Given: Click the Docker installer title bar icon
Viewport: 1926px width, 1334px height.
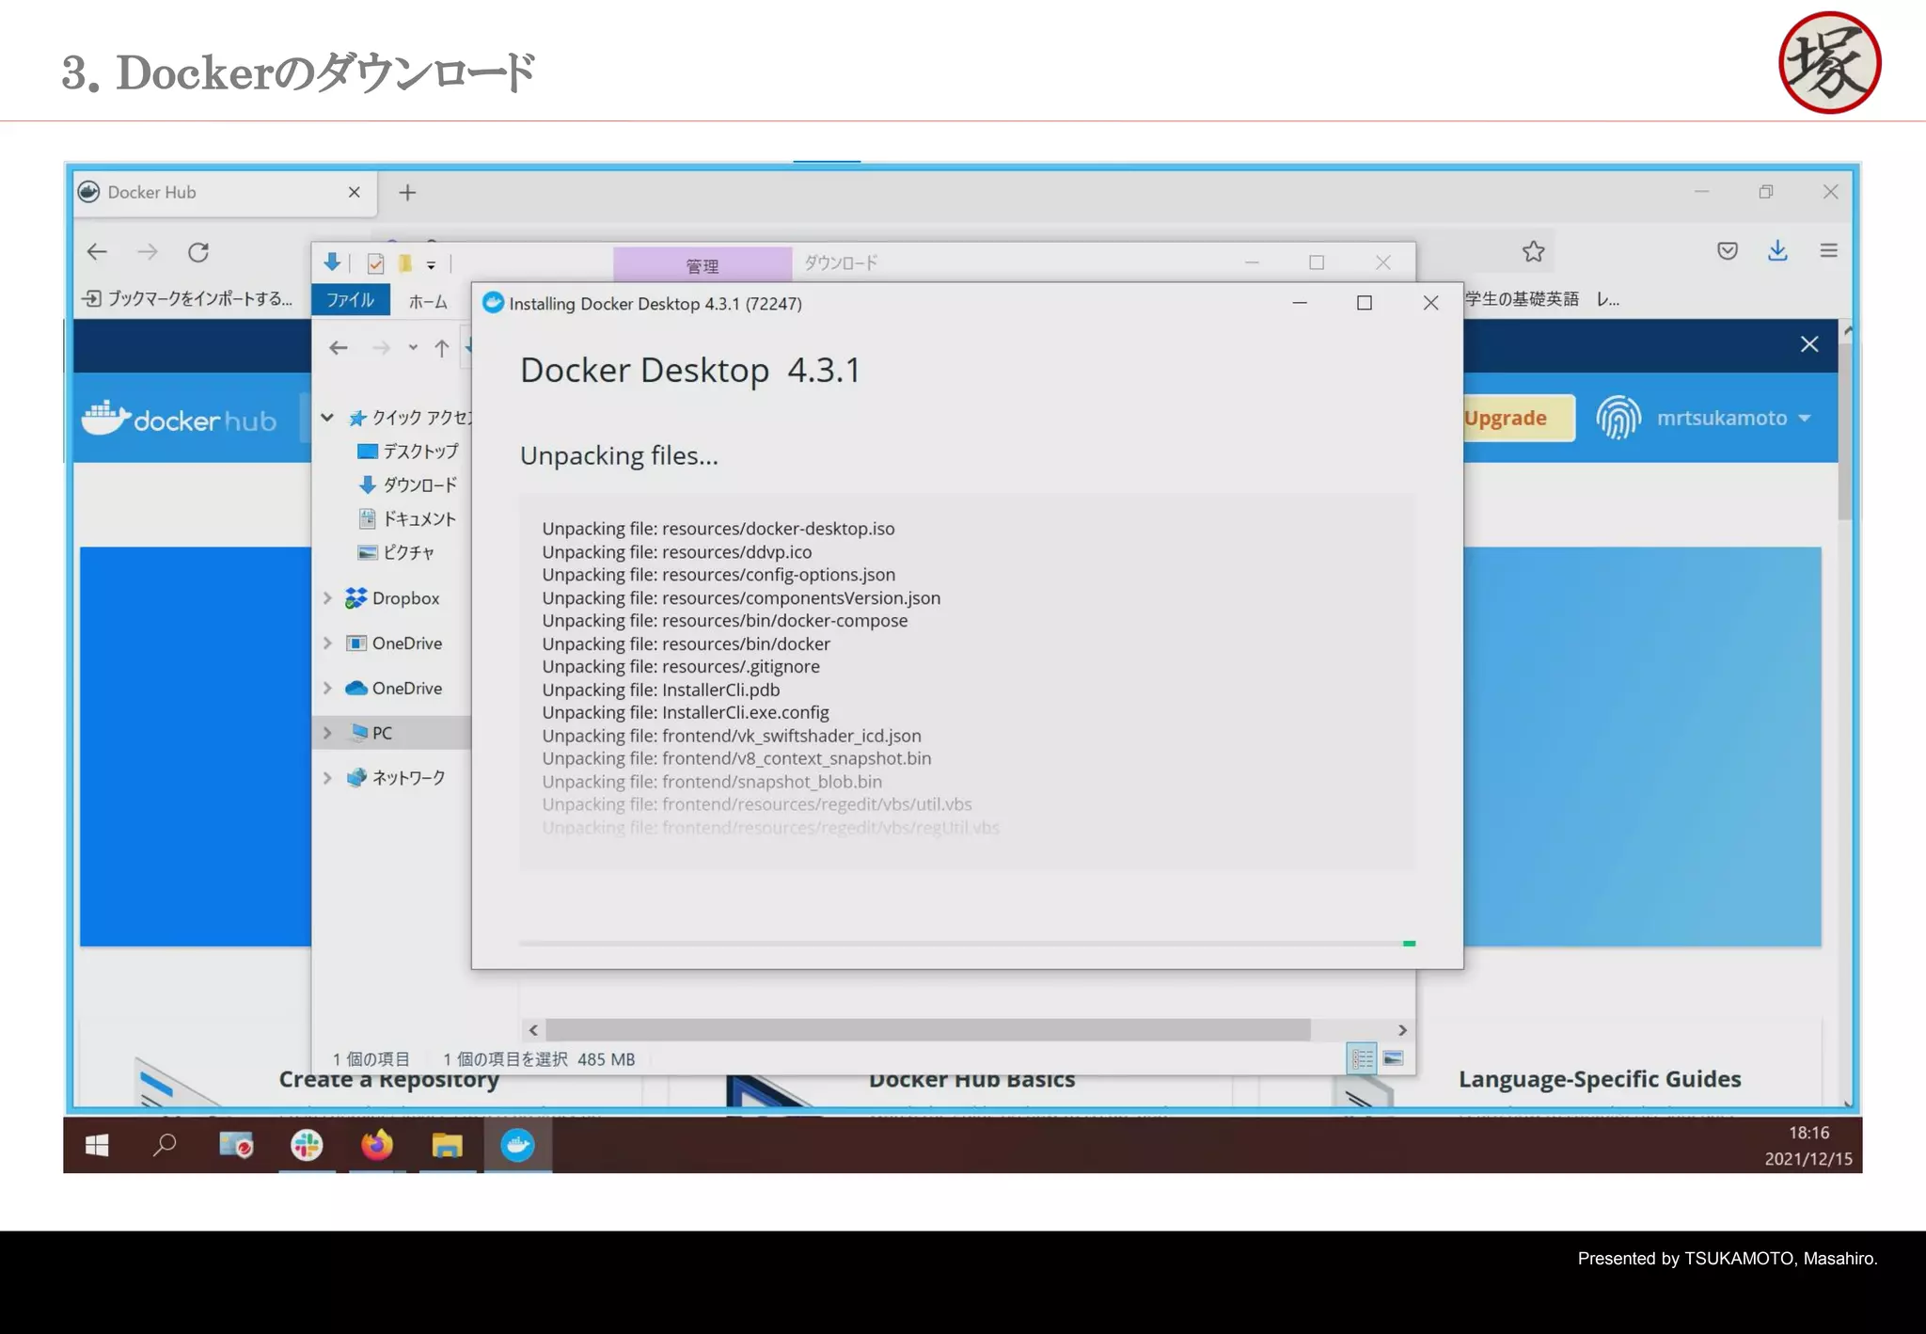Looking at the screenshot, I should [x=493, y=303].
